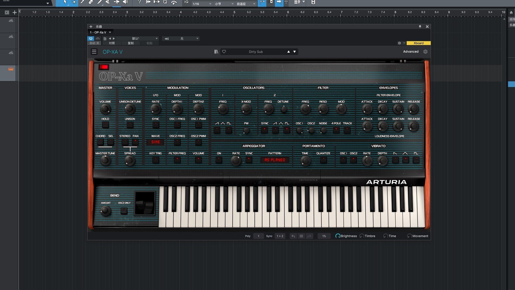Open the Arturia preset library browser icon
Viewport: 515px width, 290px height.
pyautogui.click(x=216, y=52)
